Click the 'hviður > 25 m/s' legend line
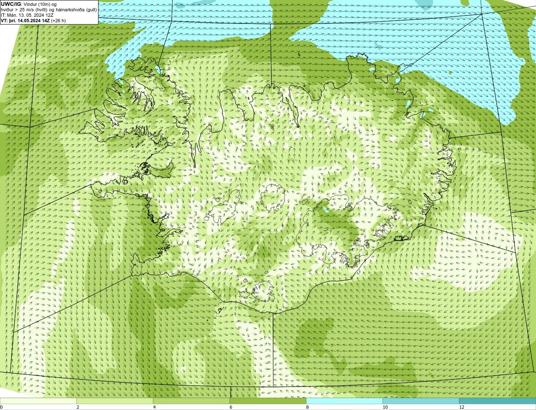Viewport: 536px width, 410px height. (x=49, y=10)
